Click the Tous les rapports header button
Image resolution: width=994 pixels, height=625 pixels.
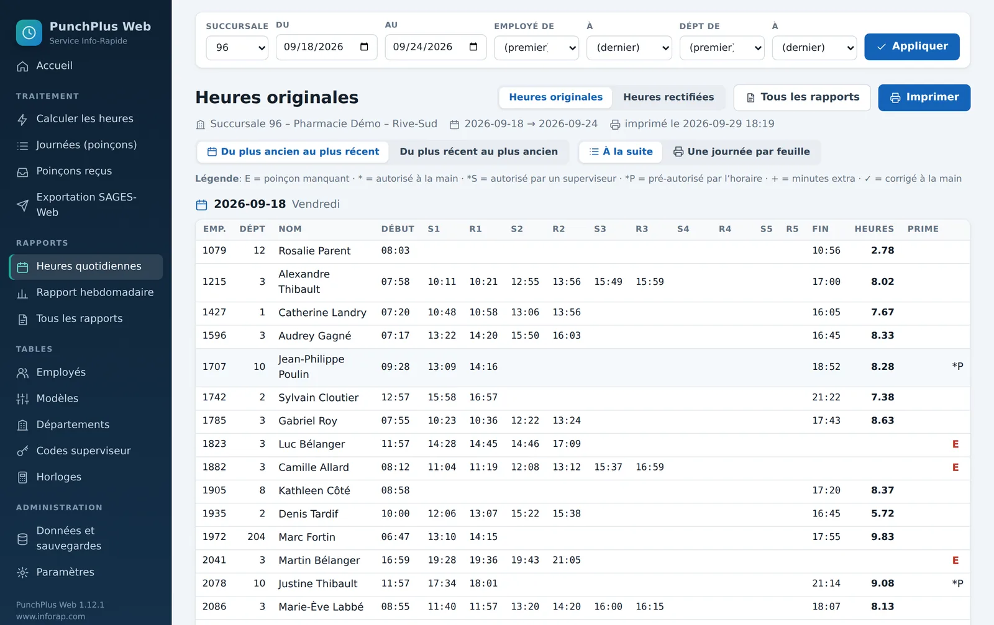[x=802, y=98]
